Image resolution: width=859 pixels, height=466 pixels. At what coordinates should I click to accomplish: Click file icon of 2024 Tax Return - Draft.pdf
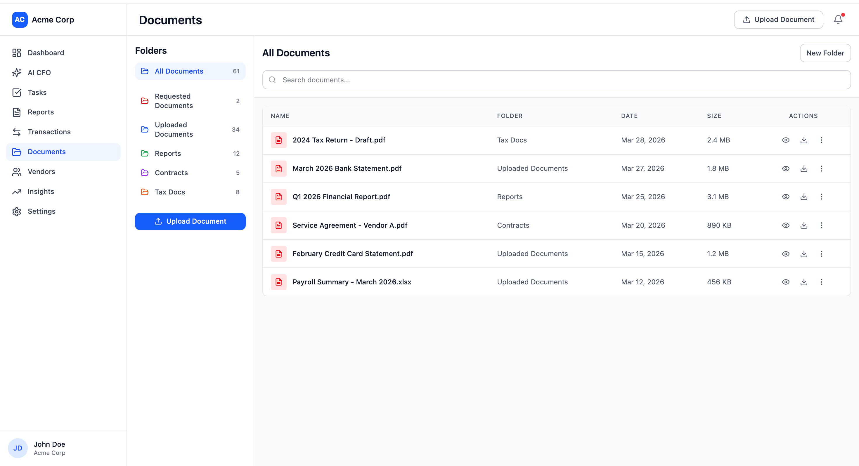(278, 140)
